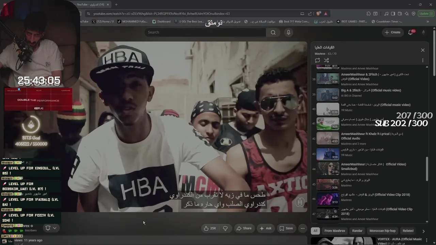This screenshot has width=436, height=245.
Task: Open Brave Wallet icon
Action: [400, 14]
